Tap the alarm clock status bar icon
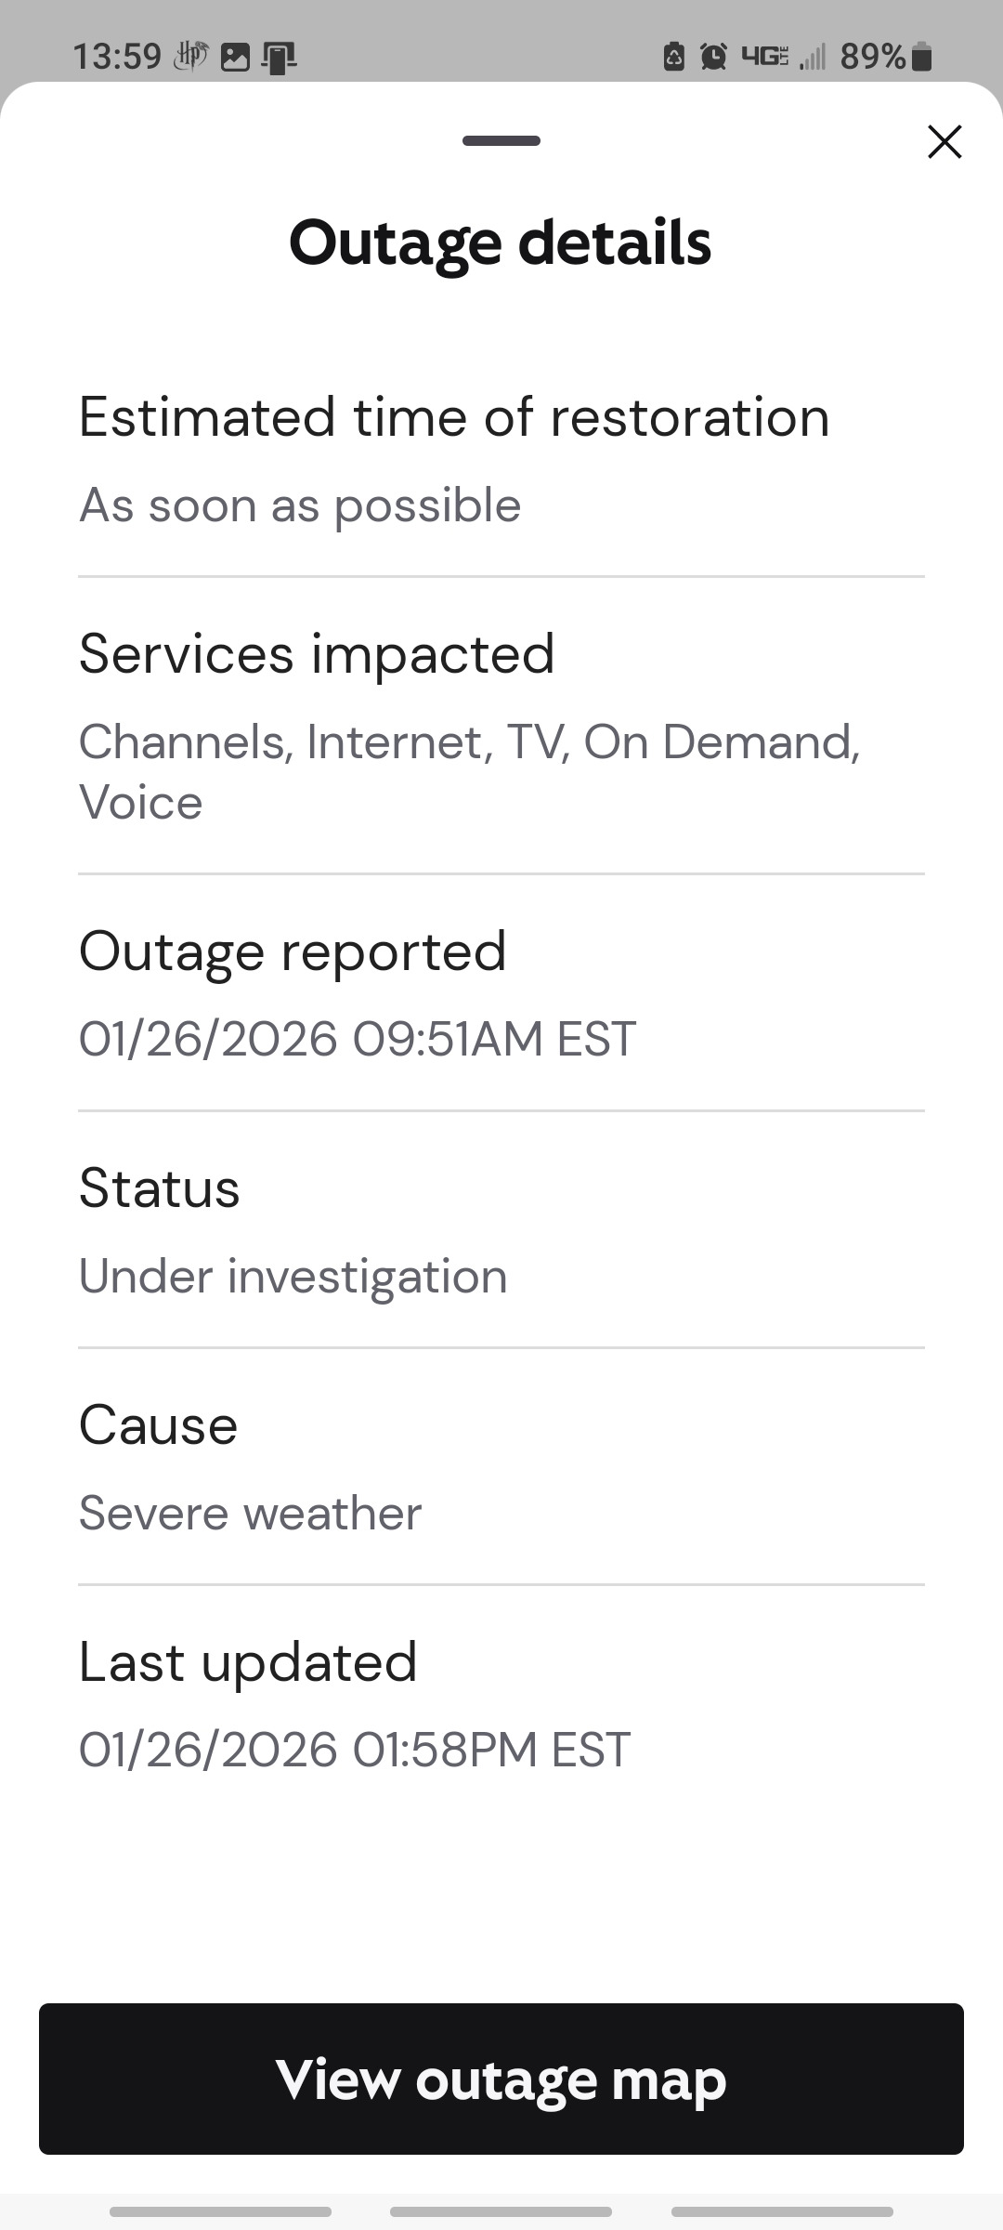 (713, 56)
